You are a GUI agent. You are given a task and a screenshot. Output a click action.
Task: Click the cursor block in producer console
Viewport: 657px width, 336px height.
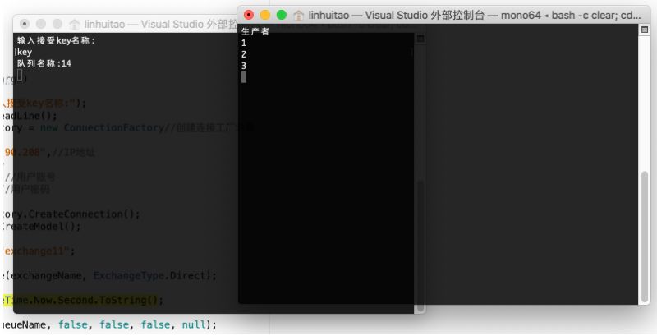click(x=244, y=77)
